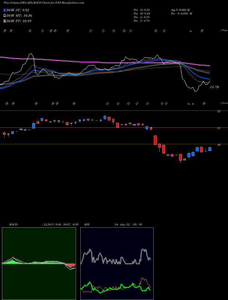
Task: Click the 'Avg V: 0.005 M' volume text
Action: [x=181, y=10]
